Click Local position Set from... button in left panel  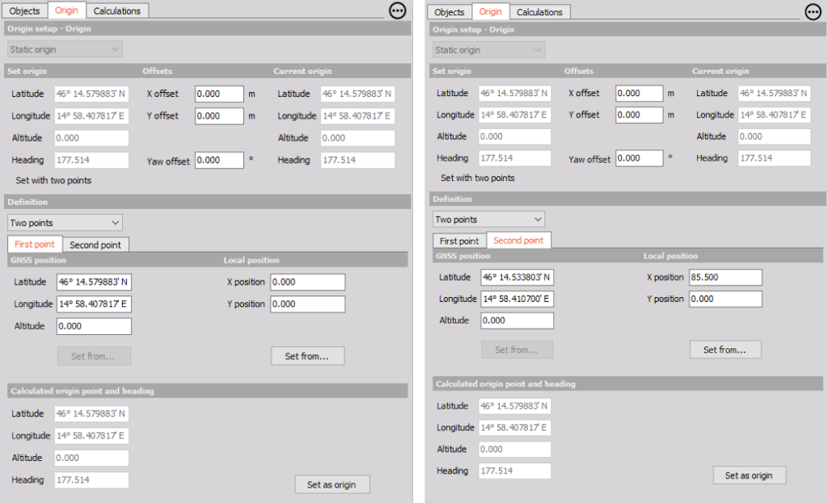[x=308, y=356]
